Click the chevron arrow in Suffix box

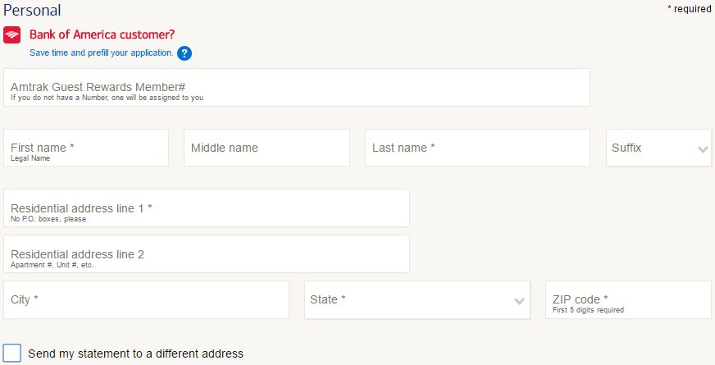[x=703, y=149]
